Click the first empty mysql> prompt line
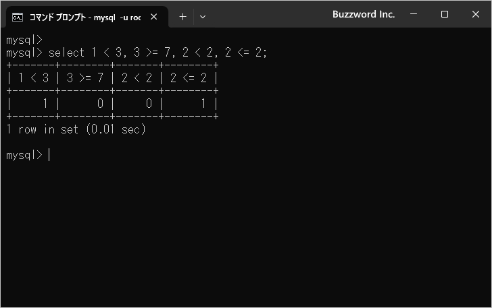Image resolution: width=492 pixels, height=308 pixels. tap(24, 40)
